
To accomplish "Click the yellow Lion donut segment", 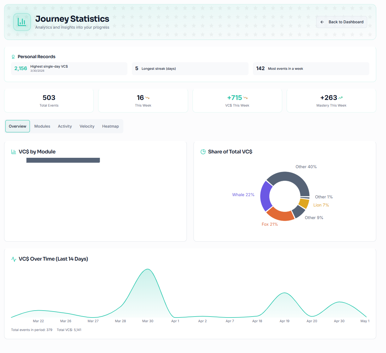I will point(304,203).
